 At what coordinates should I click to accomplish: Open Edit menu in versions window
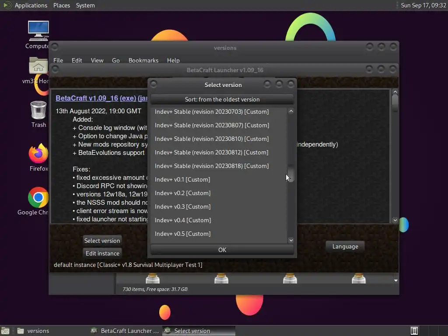coord(77,60)
